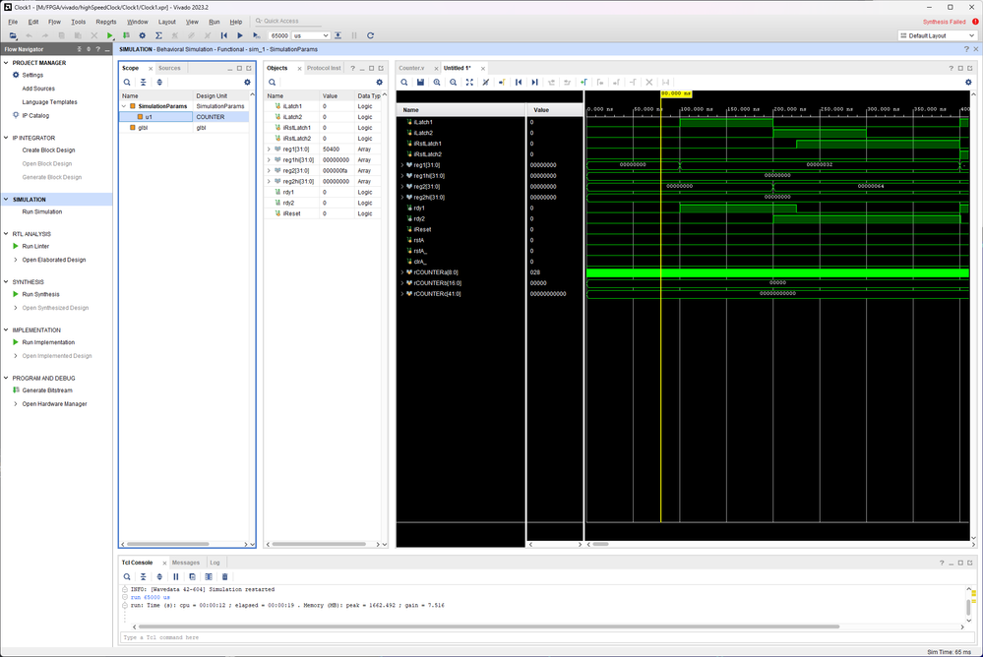Open the Reports menu
This screenshot has height=657, width=983.
[105, 21]
